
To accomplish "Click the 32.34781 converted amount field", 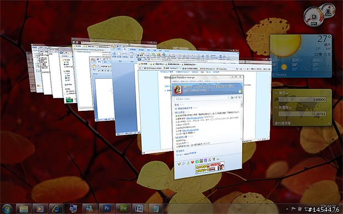I will pos(302,114).
